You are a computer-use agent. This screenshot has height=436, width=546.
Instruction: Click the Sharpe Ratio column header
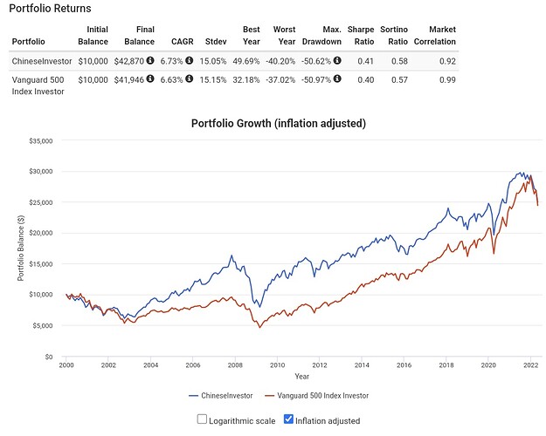361,36
